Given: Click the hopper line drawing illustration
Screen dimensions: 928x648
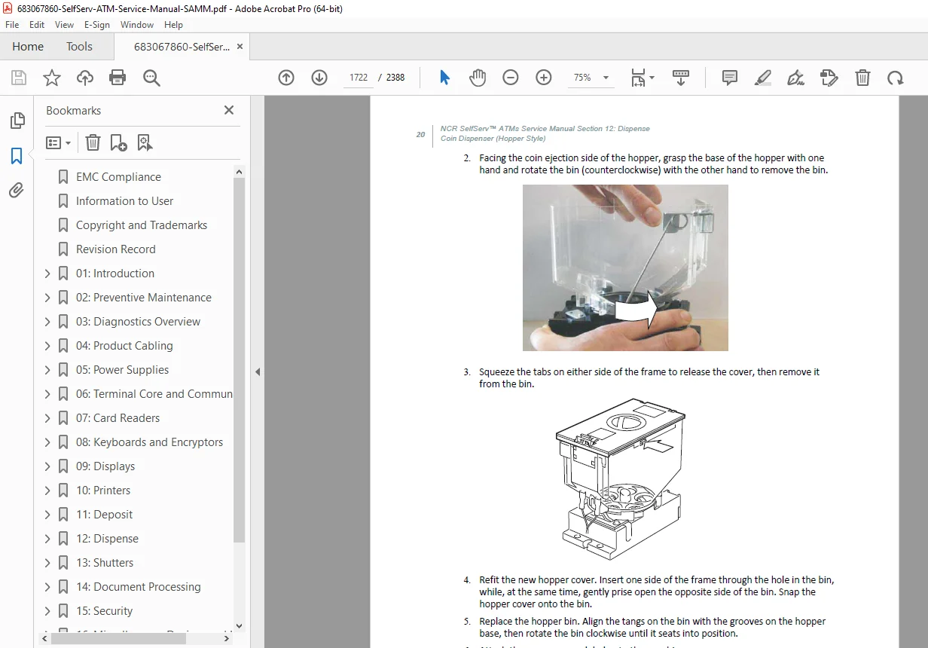Looking at the screenshot, I should 620,478.
